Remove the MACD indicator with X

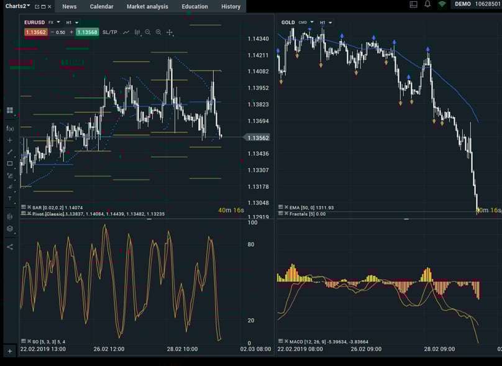286,341
